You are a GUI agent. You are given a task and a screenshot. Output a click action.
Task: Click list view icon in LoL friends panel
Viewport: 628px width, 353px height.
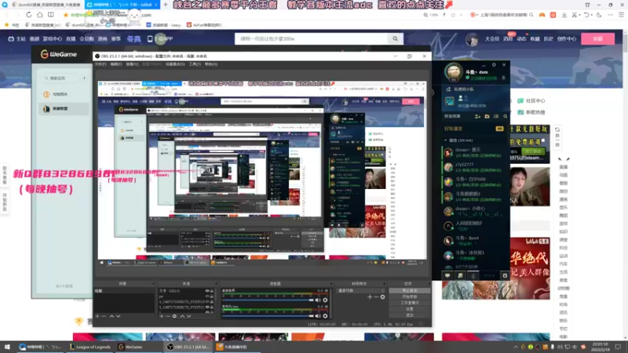coord(496,116)
